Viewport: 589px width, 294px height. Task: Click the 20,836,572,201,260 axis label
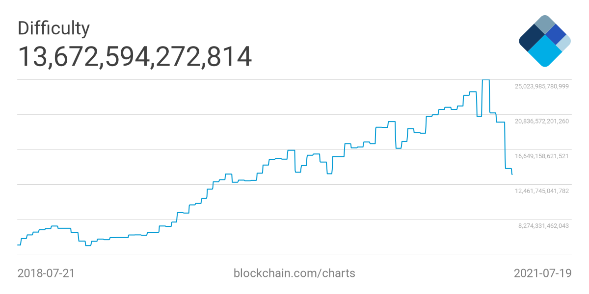pos(541,122)
